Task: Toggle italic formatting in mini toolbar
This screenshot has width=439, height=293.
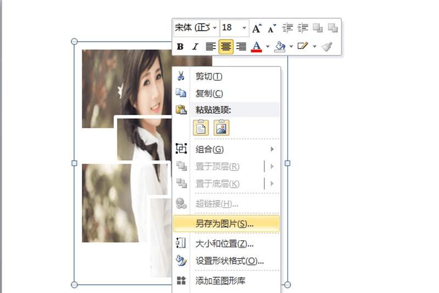Action: (x=195, y=47)
